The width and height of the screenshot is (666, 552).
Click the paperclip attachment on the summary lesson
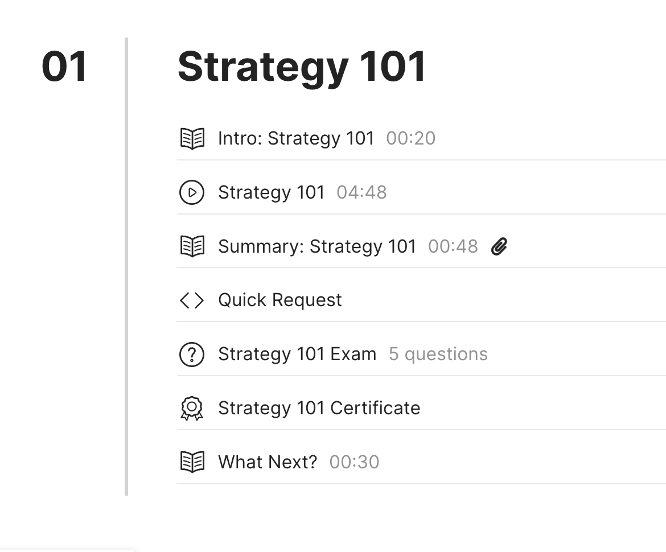tap(499, 246)
